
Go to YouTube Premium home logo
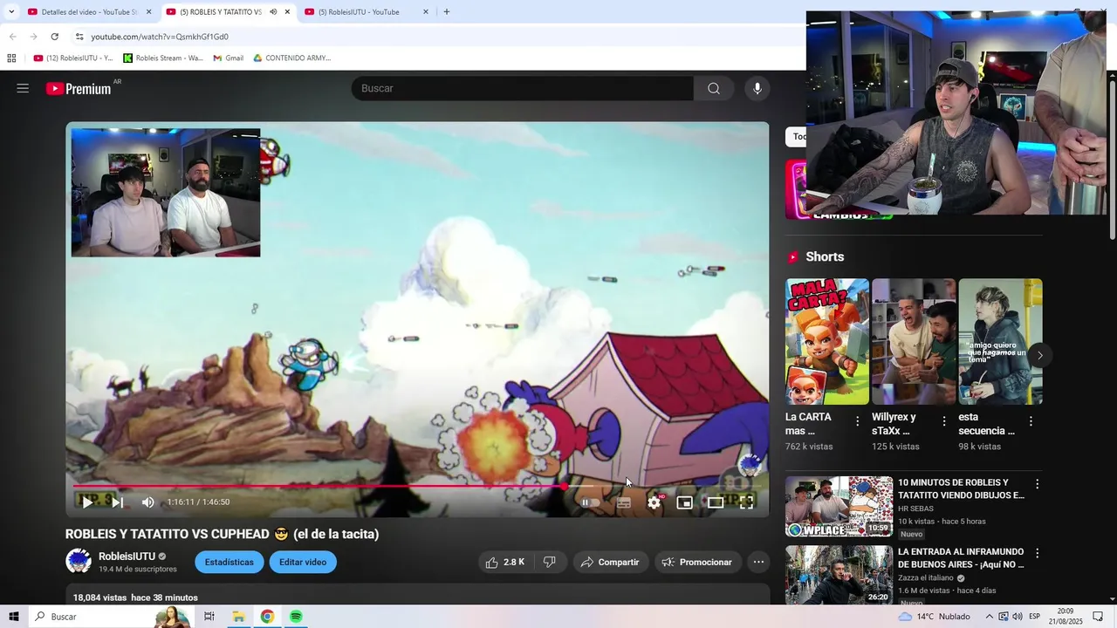79,88
